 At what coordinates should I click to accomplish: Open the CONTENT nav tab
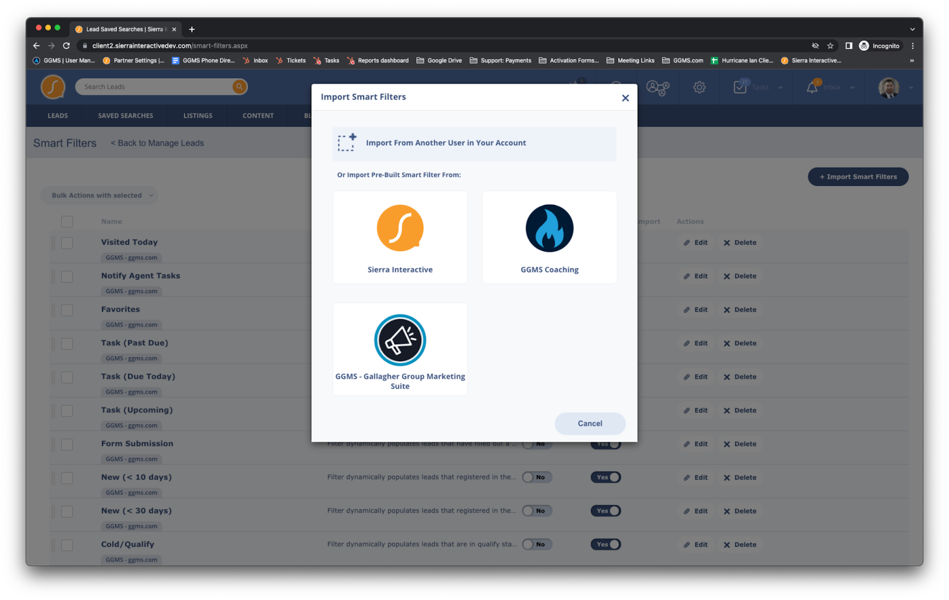tap(258, 115)
